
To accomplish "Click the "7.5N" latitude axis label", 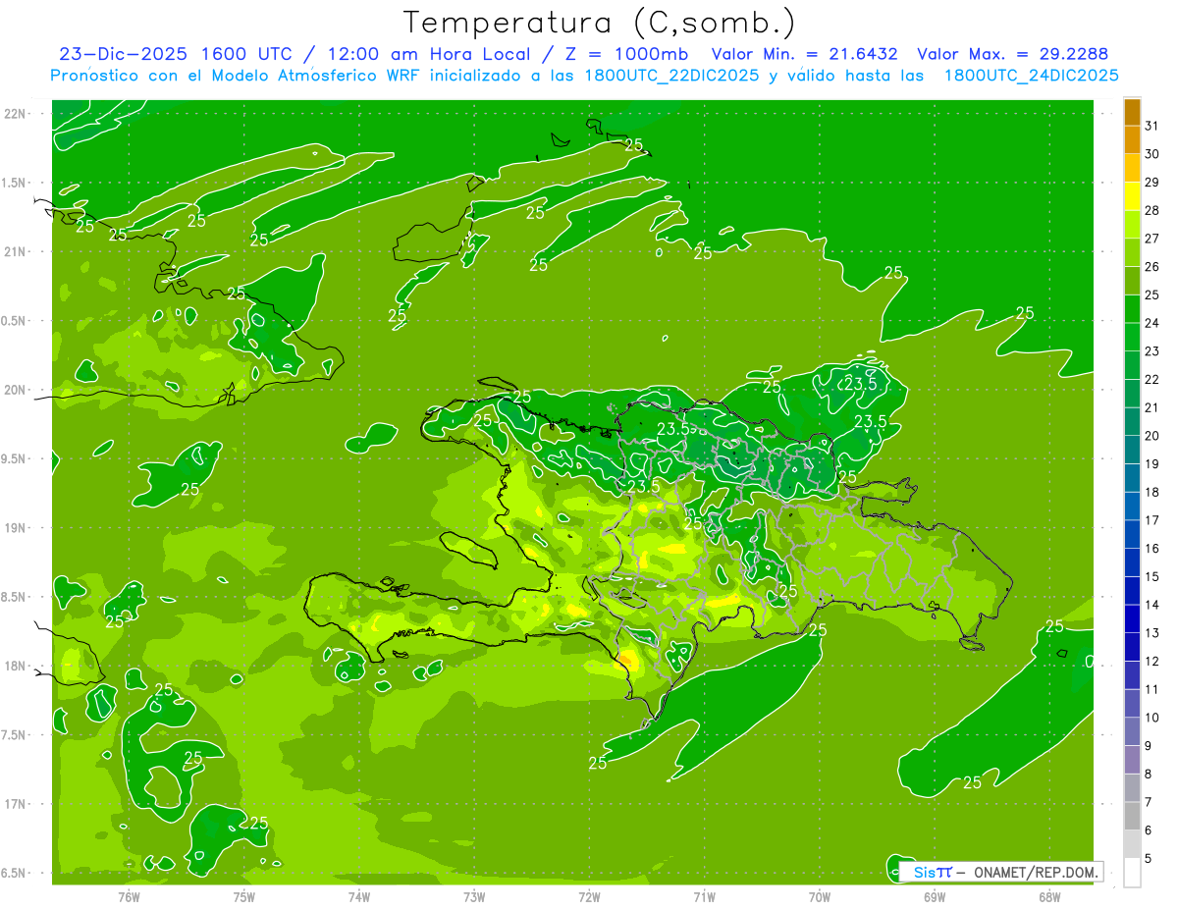I will (15, 735).
